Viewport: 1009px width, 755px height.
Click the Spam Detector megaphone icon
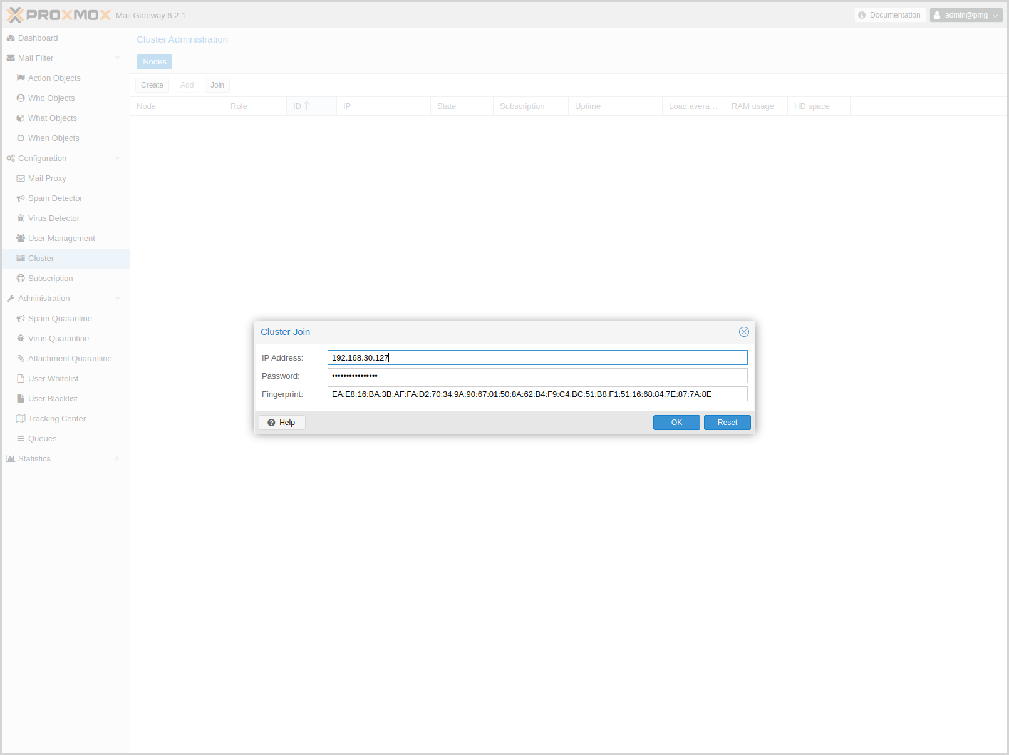(21, 198)
